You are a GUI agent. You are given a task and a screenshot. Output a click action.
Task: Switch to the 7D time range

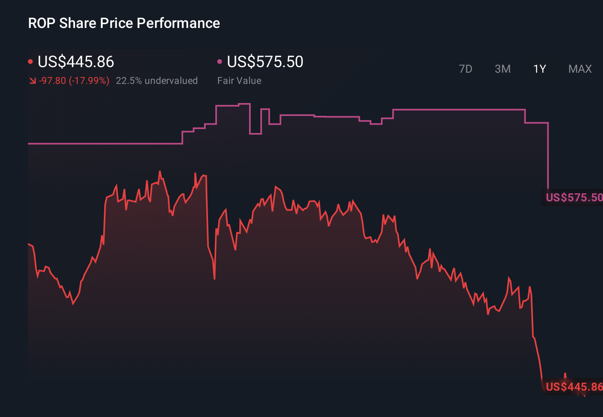click(466, 69)
